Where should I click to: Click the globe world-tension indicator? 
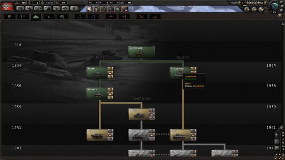point(274,7)
